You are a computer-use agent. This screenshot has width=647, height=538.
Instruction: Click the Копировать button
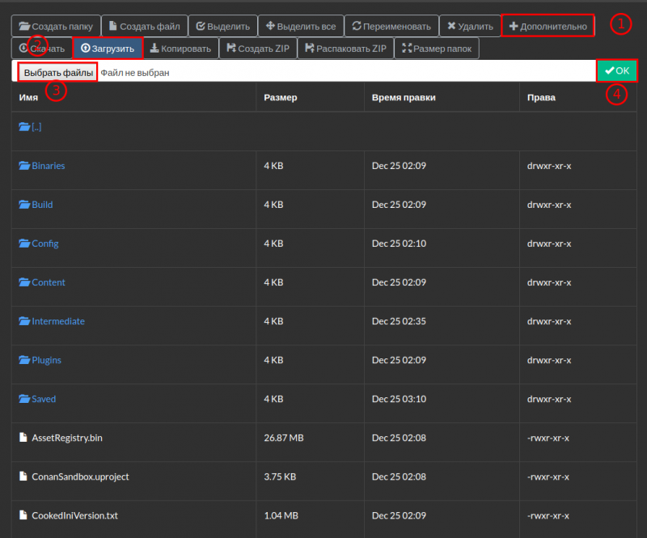coord(180,49)
